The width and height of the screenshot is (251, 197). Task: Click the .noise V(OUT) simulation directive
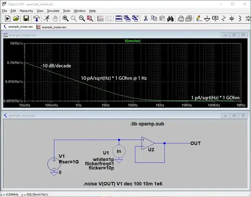click(123, 184)
